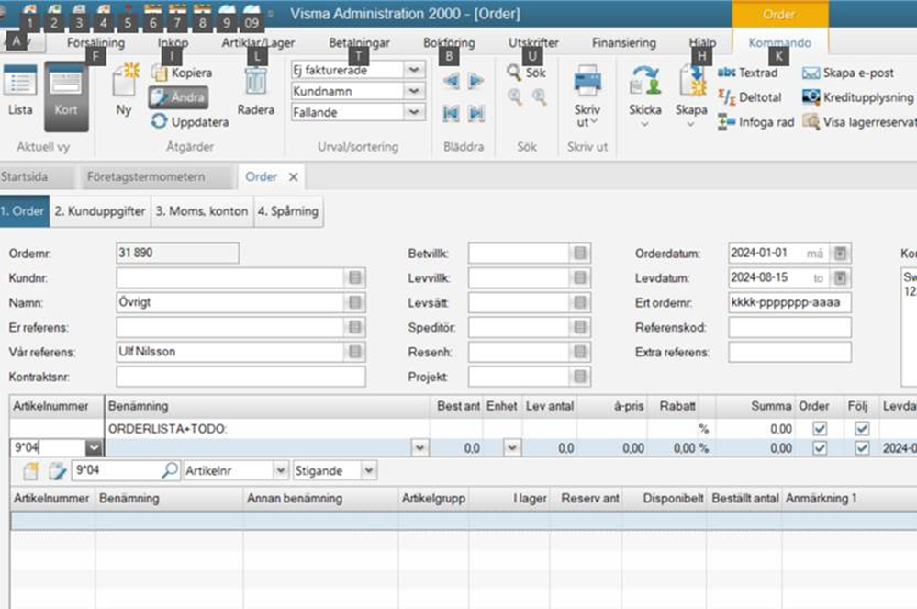Click the Ert ordernr input field
The width and height of the screenshot is (917, 609).
click(789, 302)
